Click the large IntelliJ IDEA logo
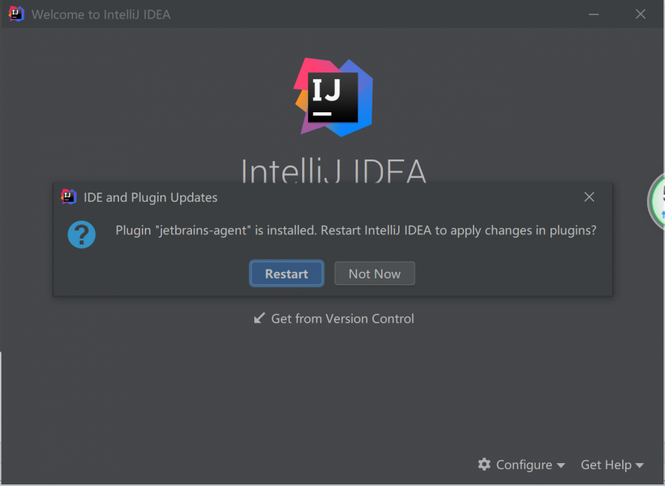Image resolution: width=665 pixels, height=486 pixels. pyautogui.click(x=333, y=97)
